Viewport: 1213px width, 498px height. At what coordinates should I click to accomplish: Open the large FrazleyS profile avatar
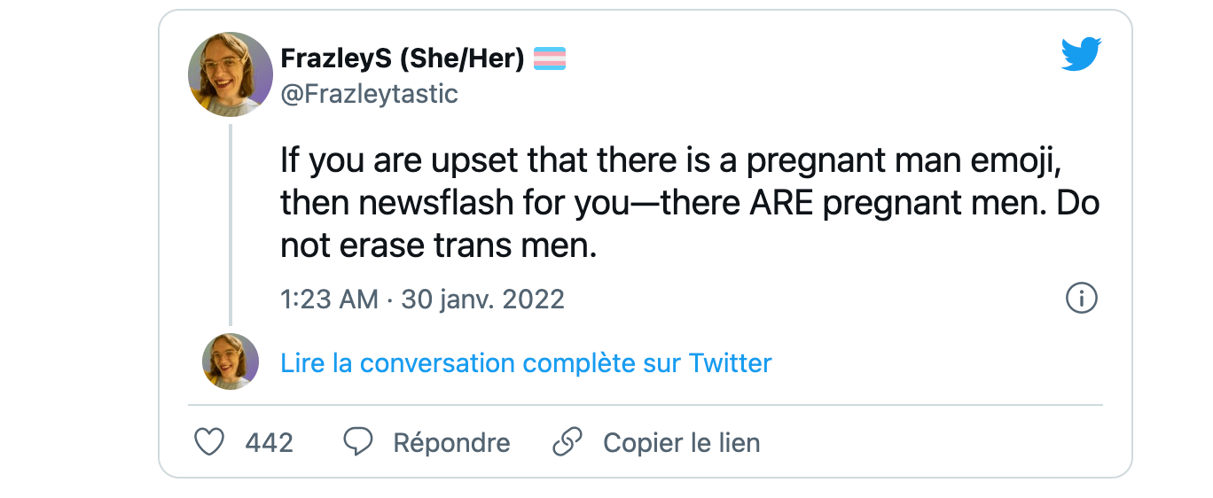[231, 74]
